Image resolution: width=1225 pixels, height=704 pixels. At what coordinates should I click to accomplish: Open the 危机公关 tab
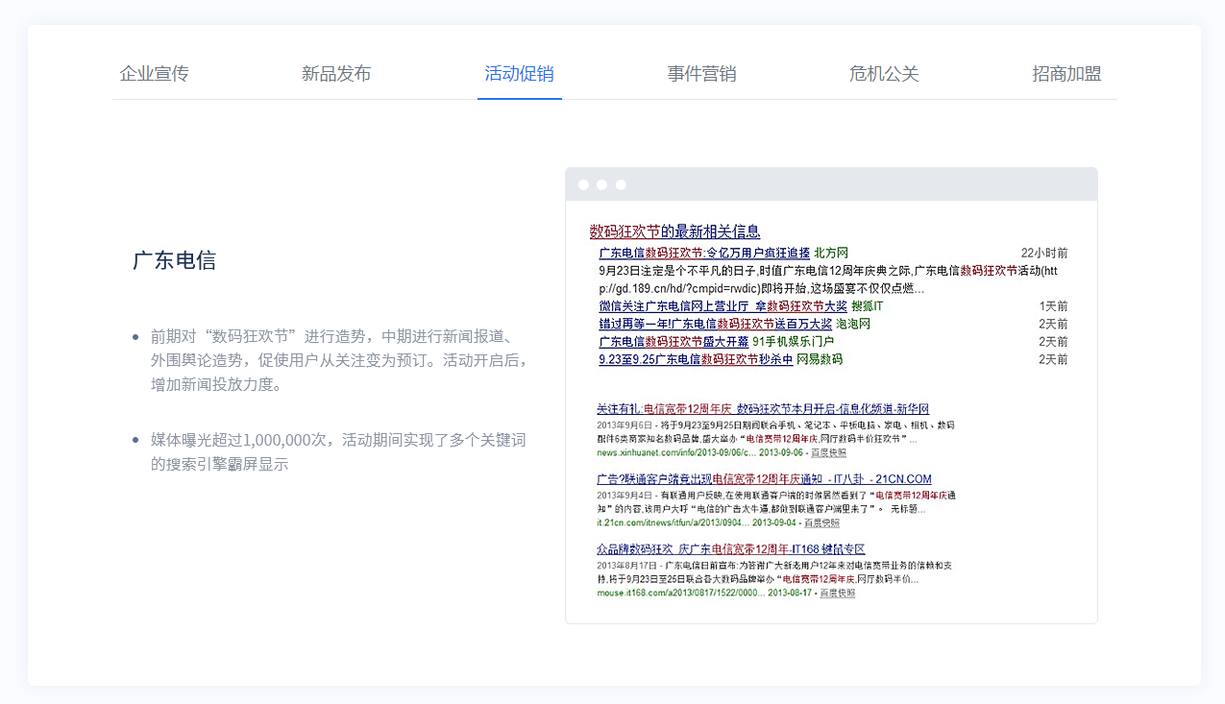click(x=884, y=74)
